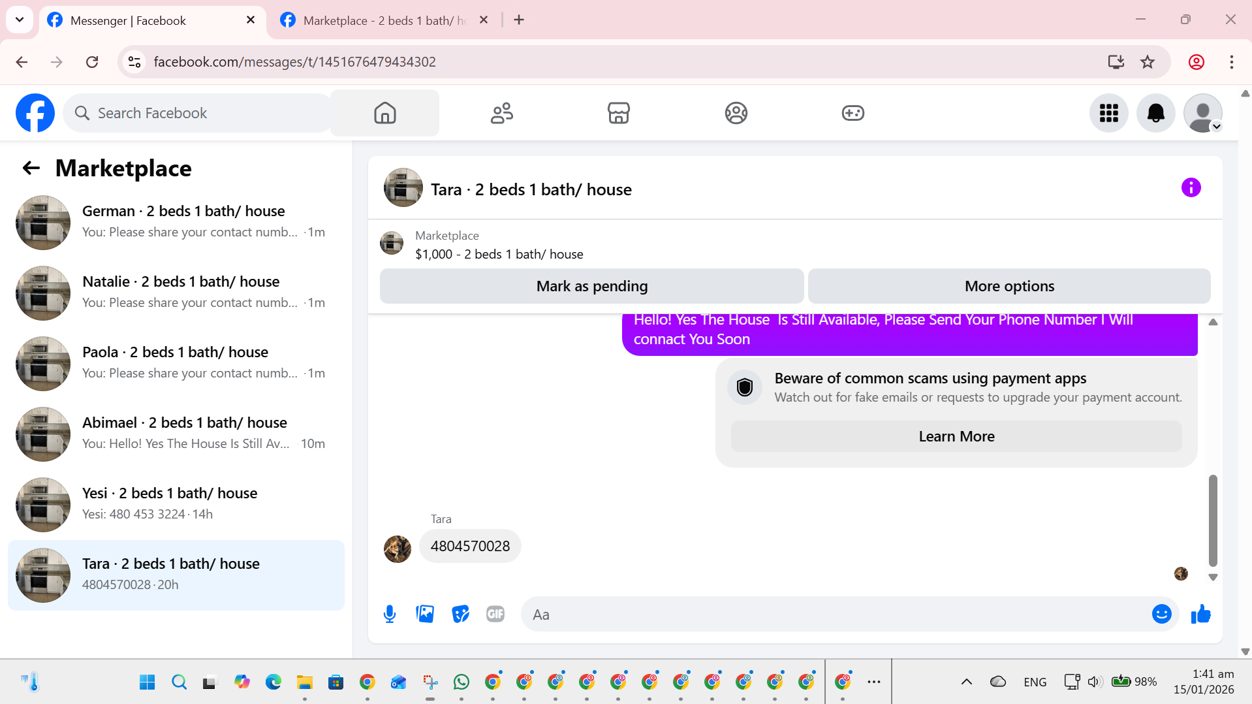
Task: Open the Yesi 2 beds conversation
Action: point(176,504)
